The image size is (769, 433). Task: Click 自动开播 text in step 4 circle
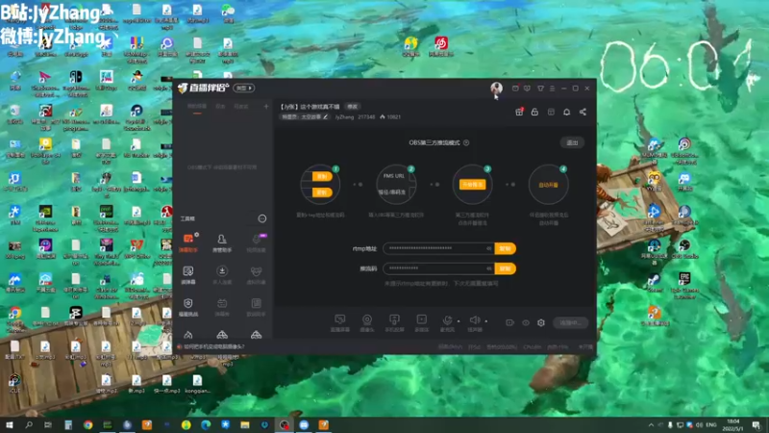(548, 185)
